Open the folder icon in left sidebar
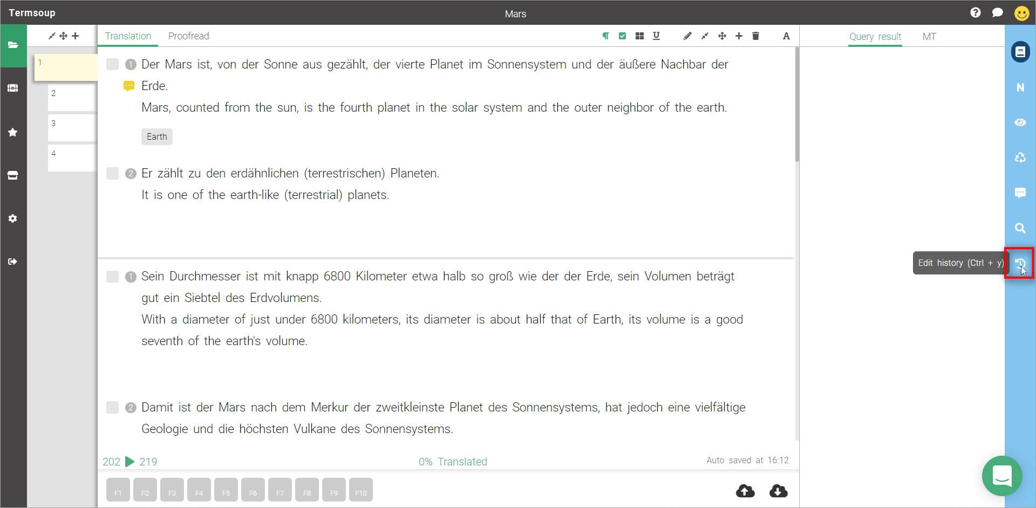The height and width of the screenshot is (508, 1036). (x=13, y=45)
